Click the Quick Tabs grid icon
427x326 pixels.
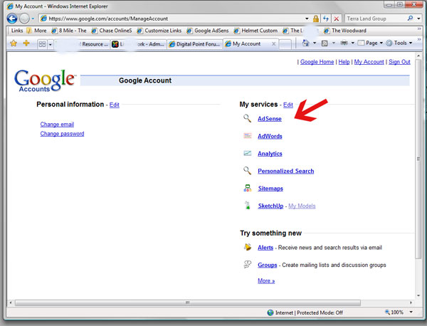pos(42,44)
